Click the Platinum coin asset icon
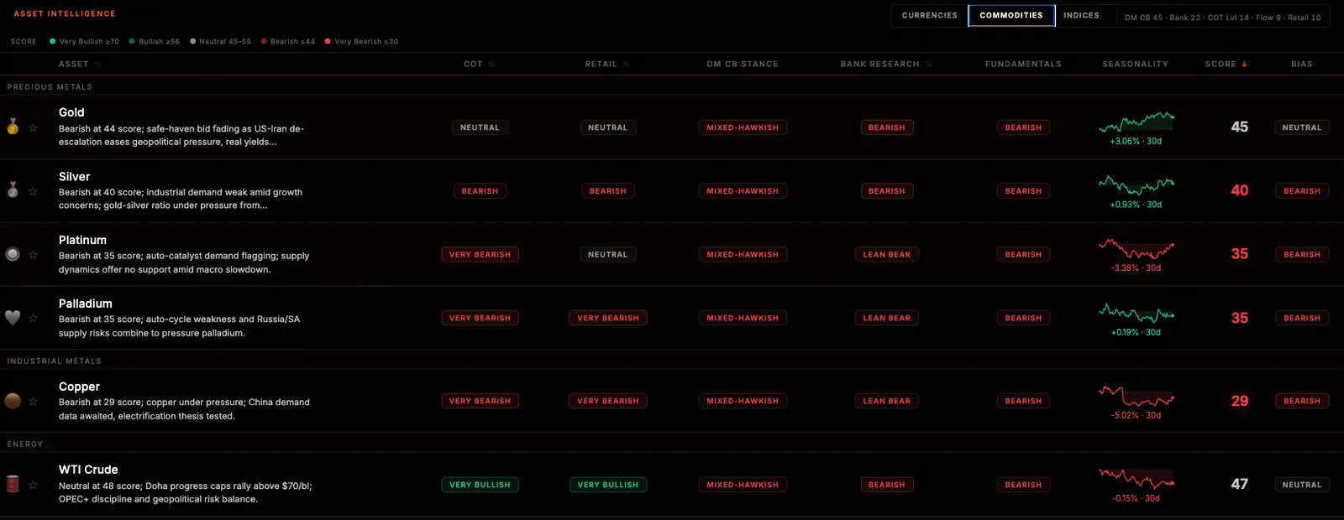1344x520 pixels. click(13, 254)
